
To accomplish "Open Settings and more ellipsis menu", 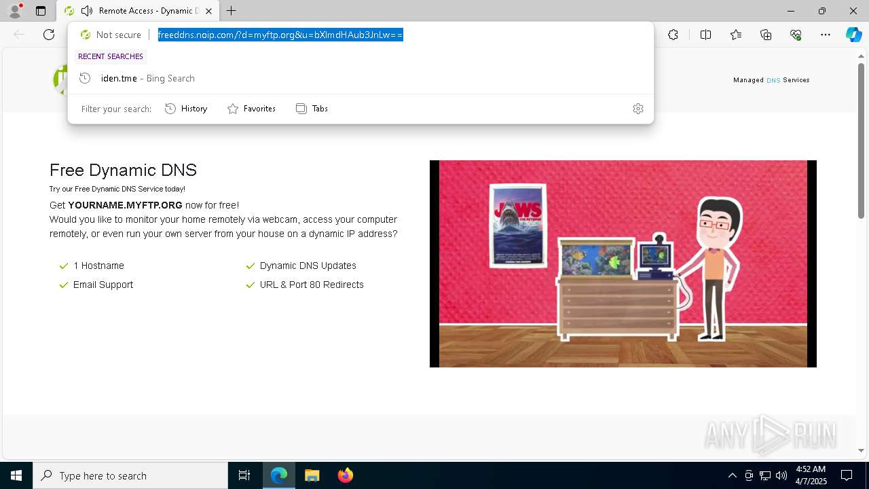I will (x=826, y=35).
